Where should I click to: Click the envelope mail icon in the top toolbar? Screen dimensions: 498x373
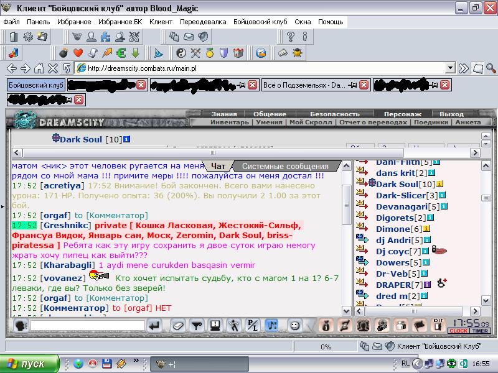[189, 37]
